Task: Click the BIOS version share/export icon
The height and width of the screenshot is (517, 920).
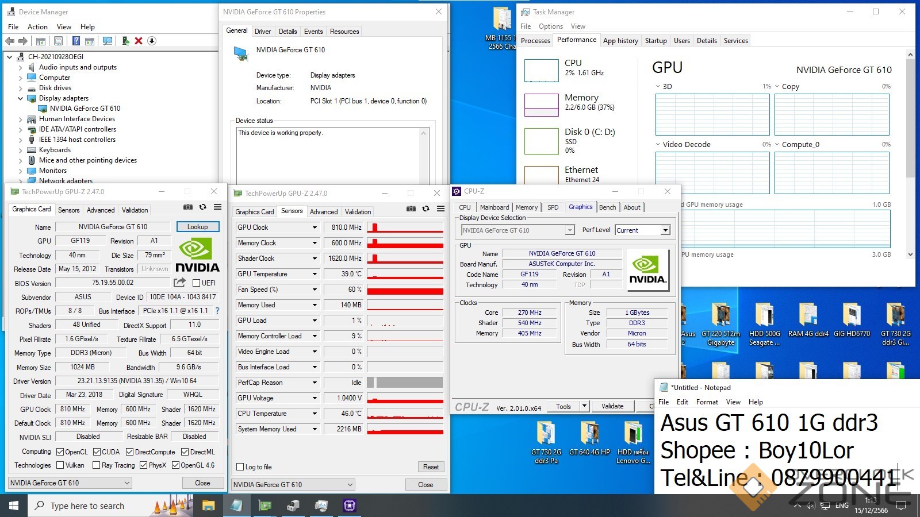Action: tap(179, 283)
